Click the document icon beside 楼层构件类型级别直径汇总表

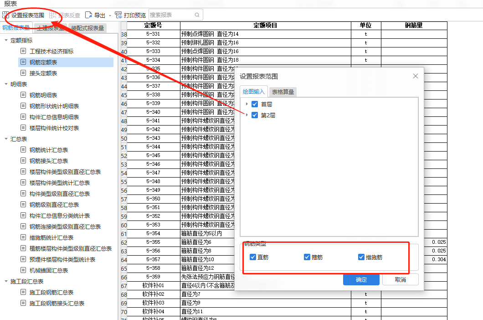(x=23, y=172)
